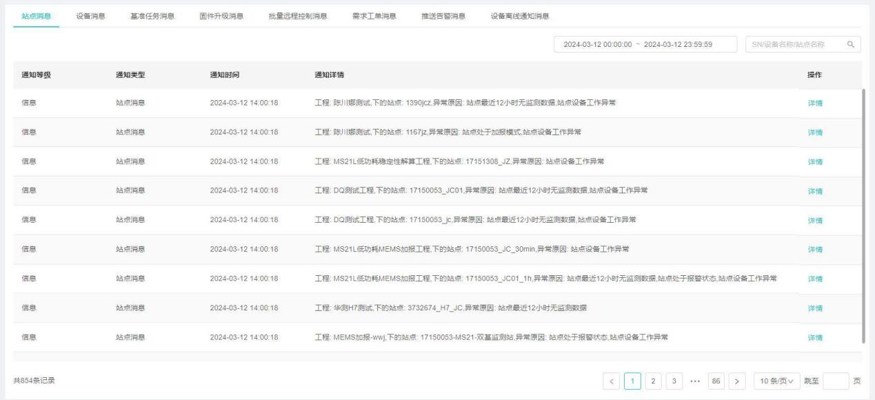Screen dimensions: 875x400
Task: Open 详情 for station 1390jcz
Action: pyautogui.click(x=815, y=103)
